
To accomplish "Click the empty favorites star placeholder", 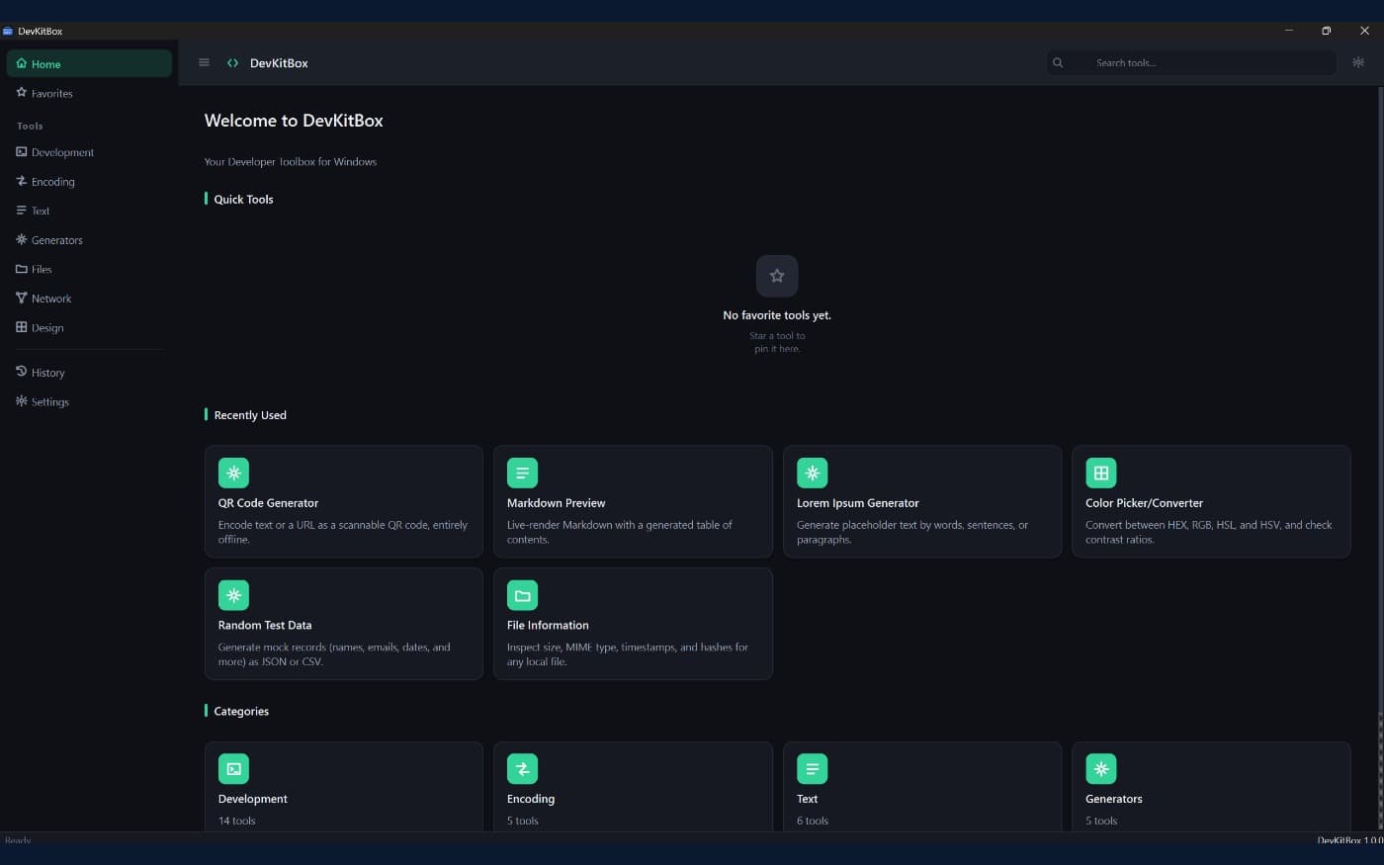I will (777, 276).
